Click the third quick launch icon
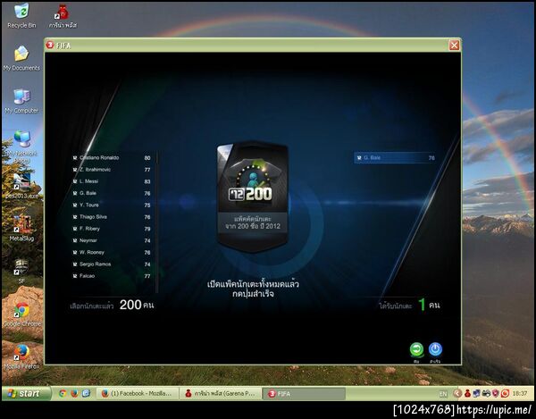The height and width of the screenshot is (419, 536). tap(86, 394)
